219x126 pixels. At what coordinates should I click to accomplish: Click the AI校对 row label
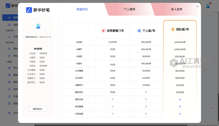(x=79, y=64)
